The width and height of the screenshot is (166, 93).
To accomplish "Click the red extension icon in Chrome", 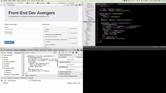I will click(x=80, y=5).
